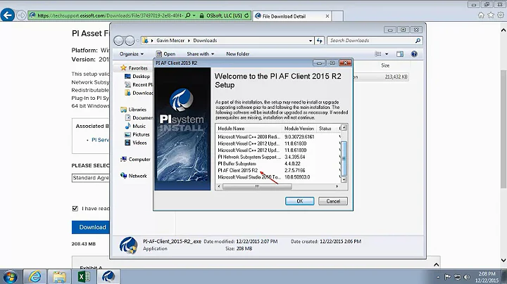Click module list scroll down arrow
The height and width of the screenshot is (284, 507).
[344, 180]
